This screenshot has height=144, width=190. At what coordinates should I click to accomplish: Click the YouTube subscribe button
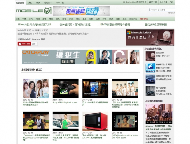(x=24, y=44)
